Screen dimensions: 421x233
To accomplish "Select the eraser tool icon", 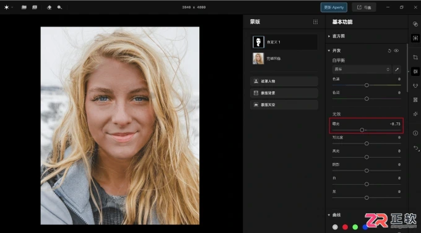I will [x=49, y=7].
